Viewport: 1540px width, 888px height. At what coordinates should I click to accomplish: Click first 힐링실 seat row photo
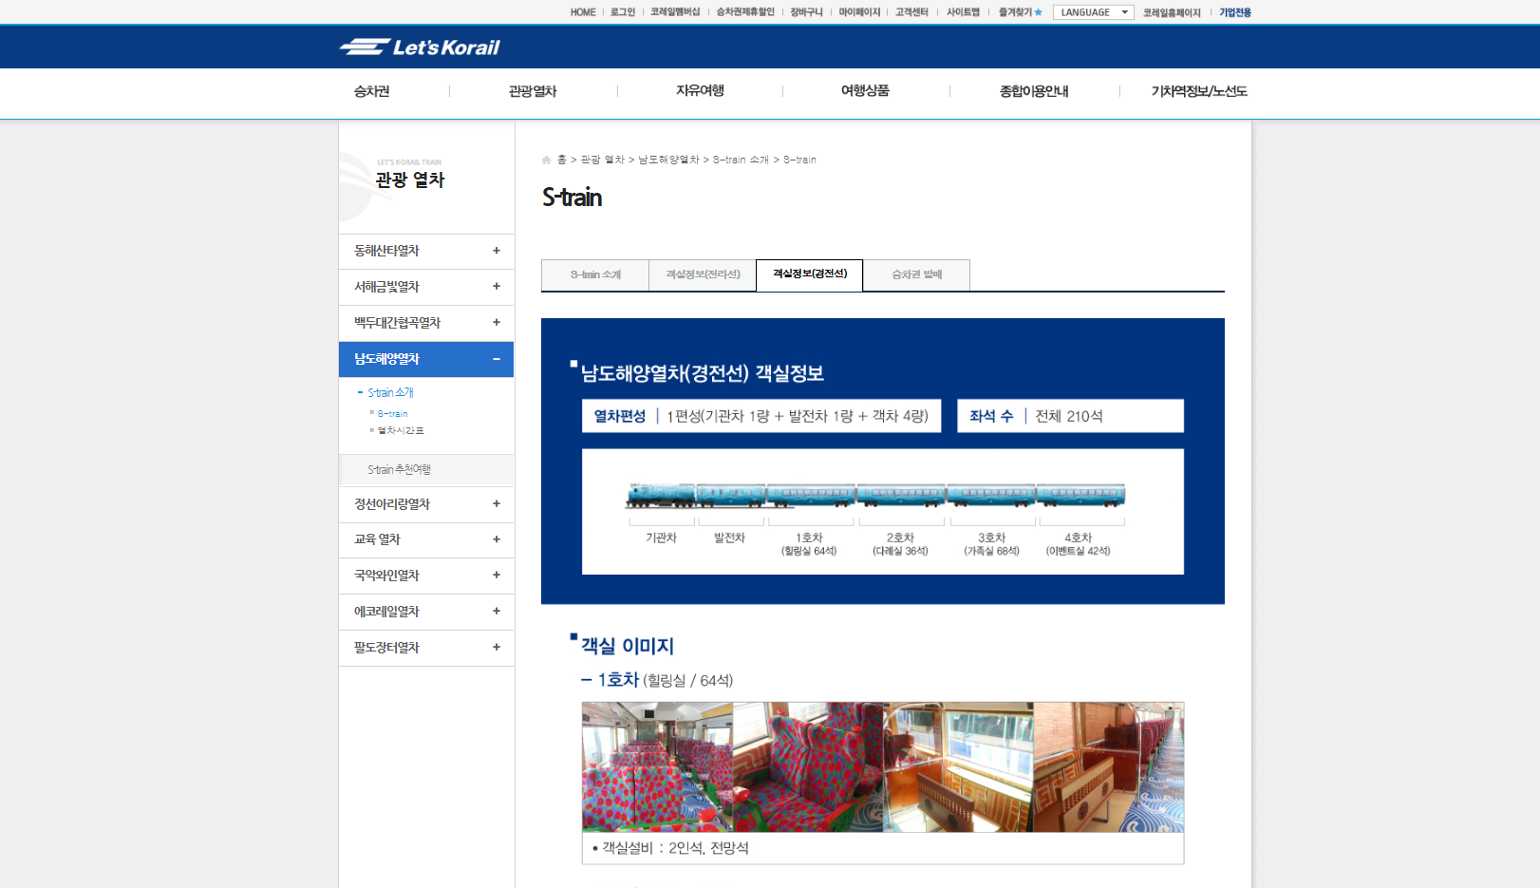pyautogui.click(x=657, y=767)
